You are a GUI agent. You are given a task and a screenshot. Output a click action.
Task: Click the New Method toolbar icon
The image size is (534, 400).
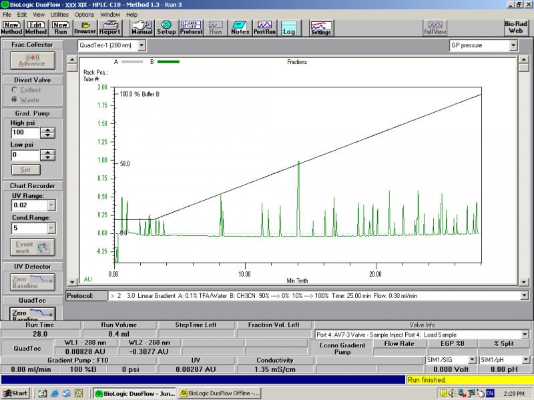click(11, 27)
